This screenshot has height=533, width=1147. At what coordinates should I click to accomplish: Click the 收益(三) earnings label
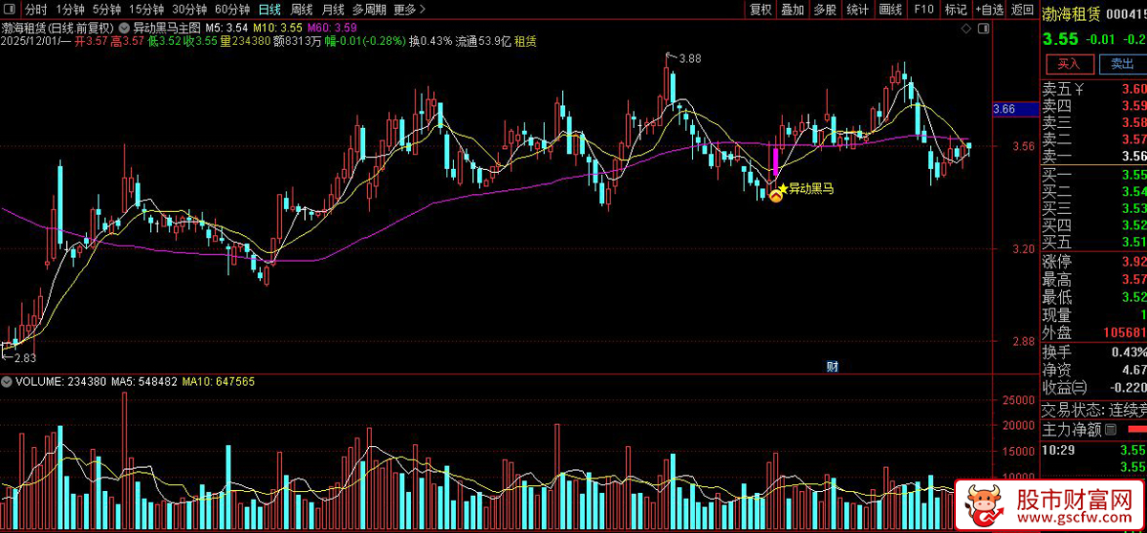[1065, 387]
